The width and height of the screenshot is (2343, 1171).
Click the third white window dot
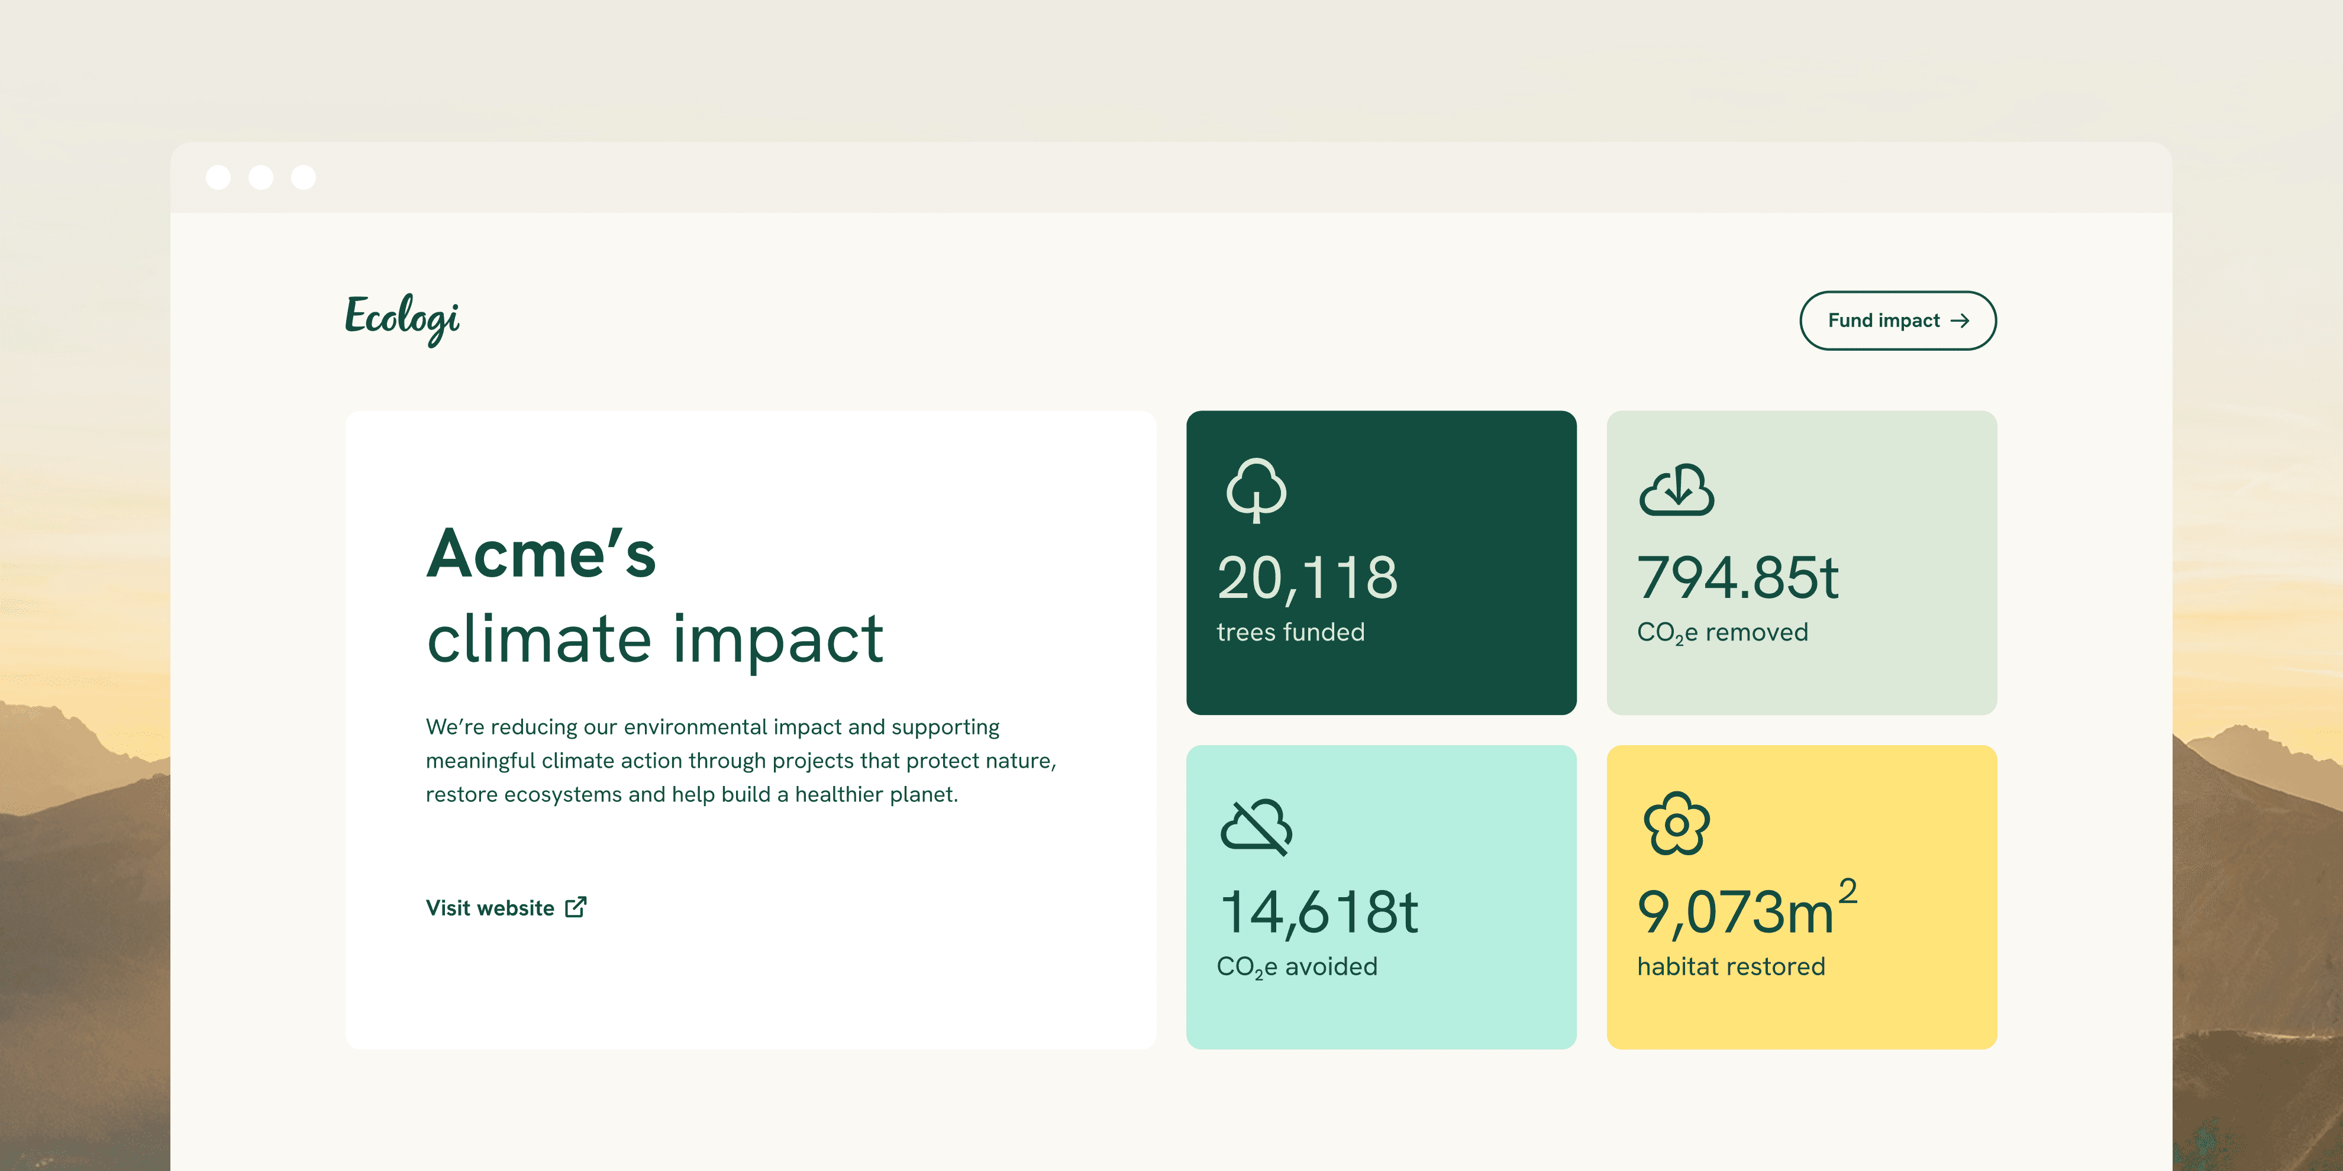(304, 177)
